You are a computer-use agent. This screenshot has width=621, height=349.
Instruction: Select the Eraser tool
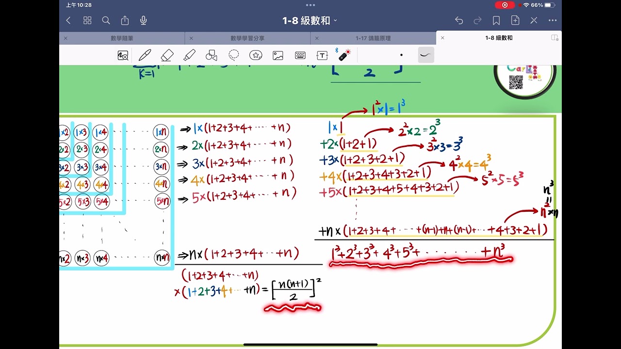coord(167,55)
